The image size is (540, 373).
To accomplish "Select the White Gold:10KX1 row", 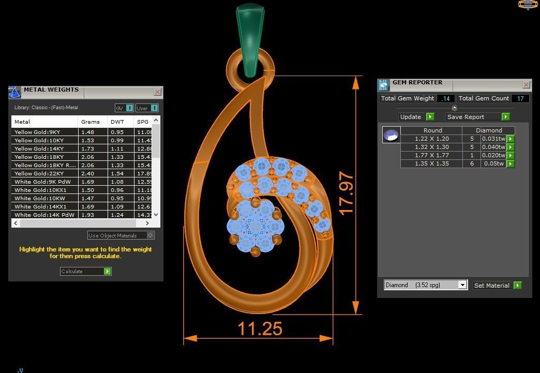I will [82, 190].
